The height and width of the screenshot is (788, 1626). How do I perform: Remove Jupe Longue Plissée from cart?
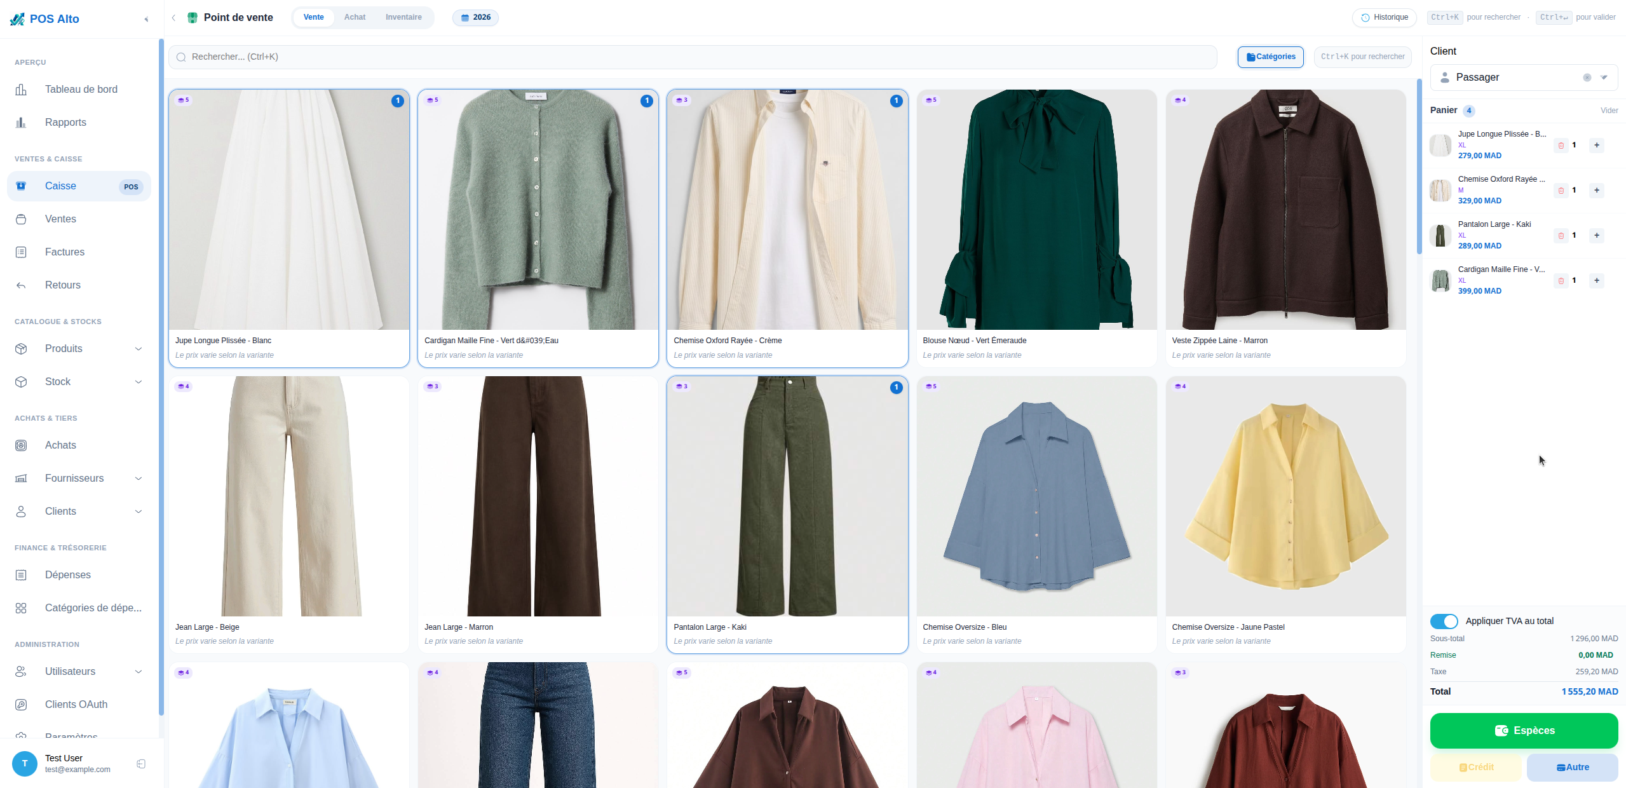[x=1561, y=146]
